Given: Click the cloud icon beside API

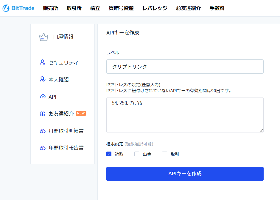Looking at the screenshot, I should point(43,97).
